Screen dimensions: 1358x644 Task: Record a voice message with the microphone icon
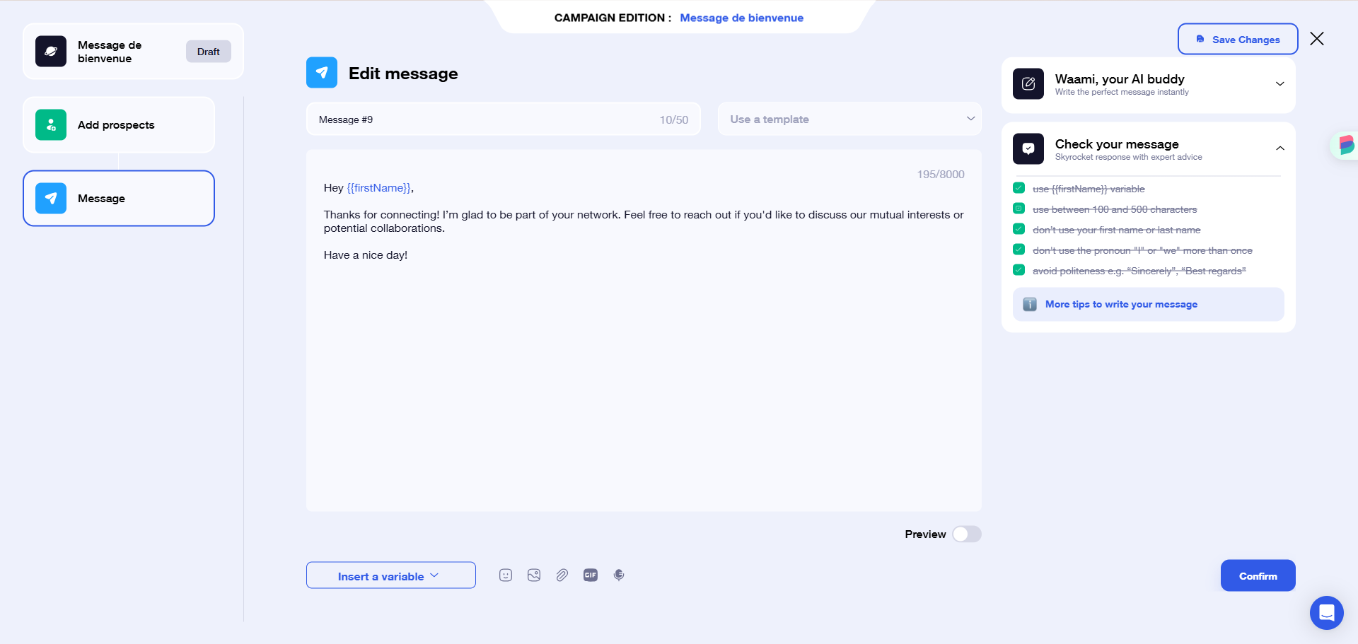[619, 575]
